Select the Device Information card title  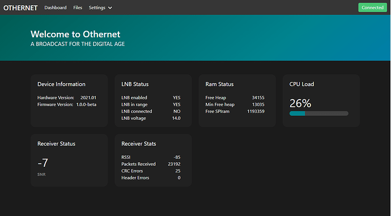61,84
